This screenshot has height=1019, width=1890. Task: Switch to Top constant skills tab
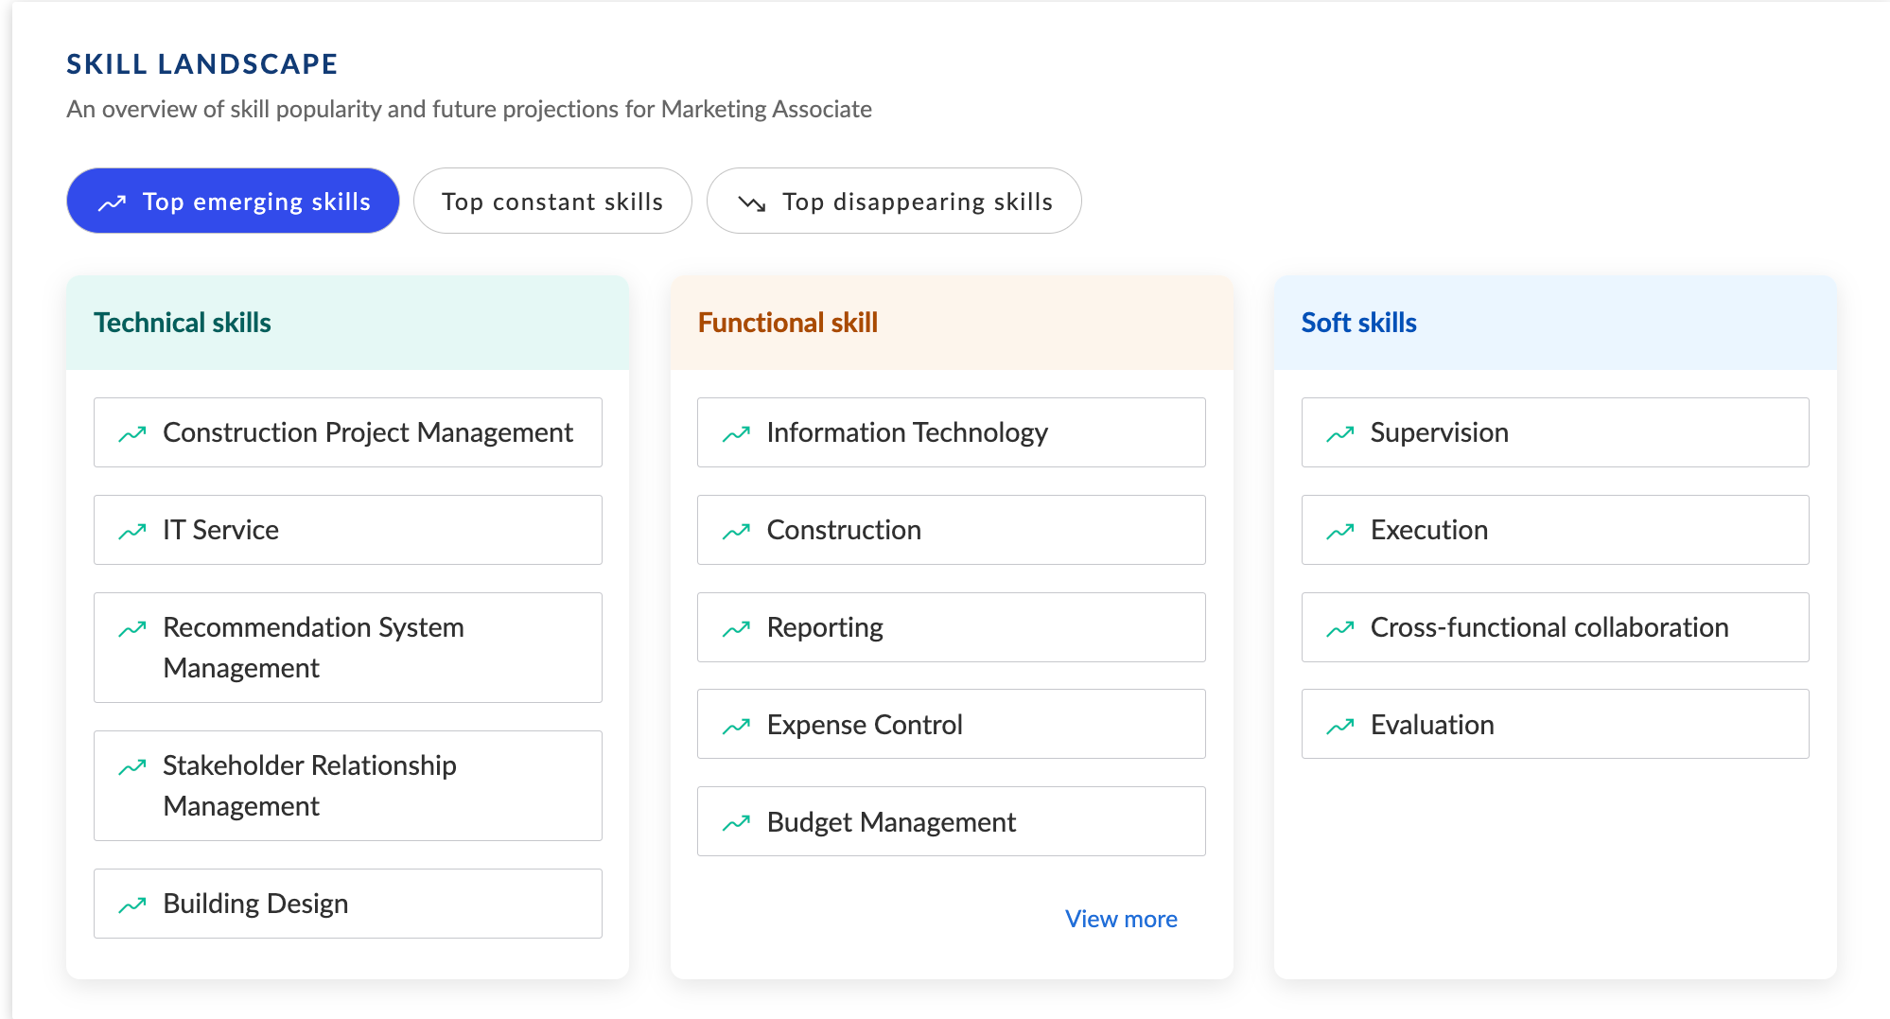pyautogui.click(x=552, y=202)
